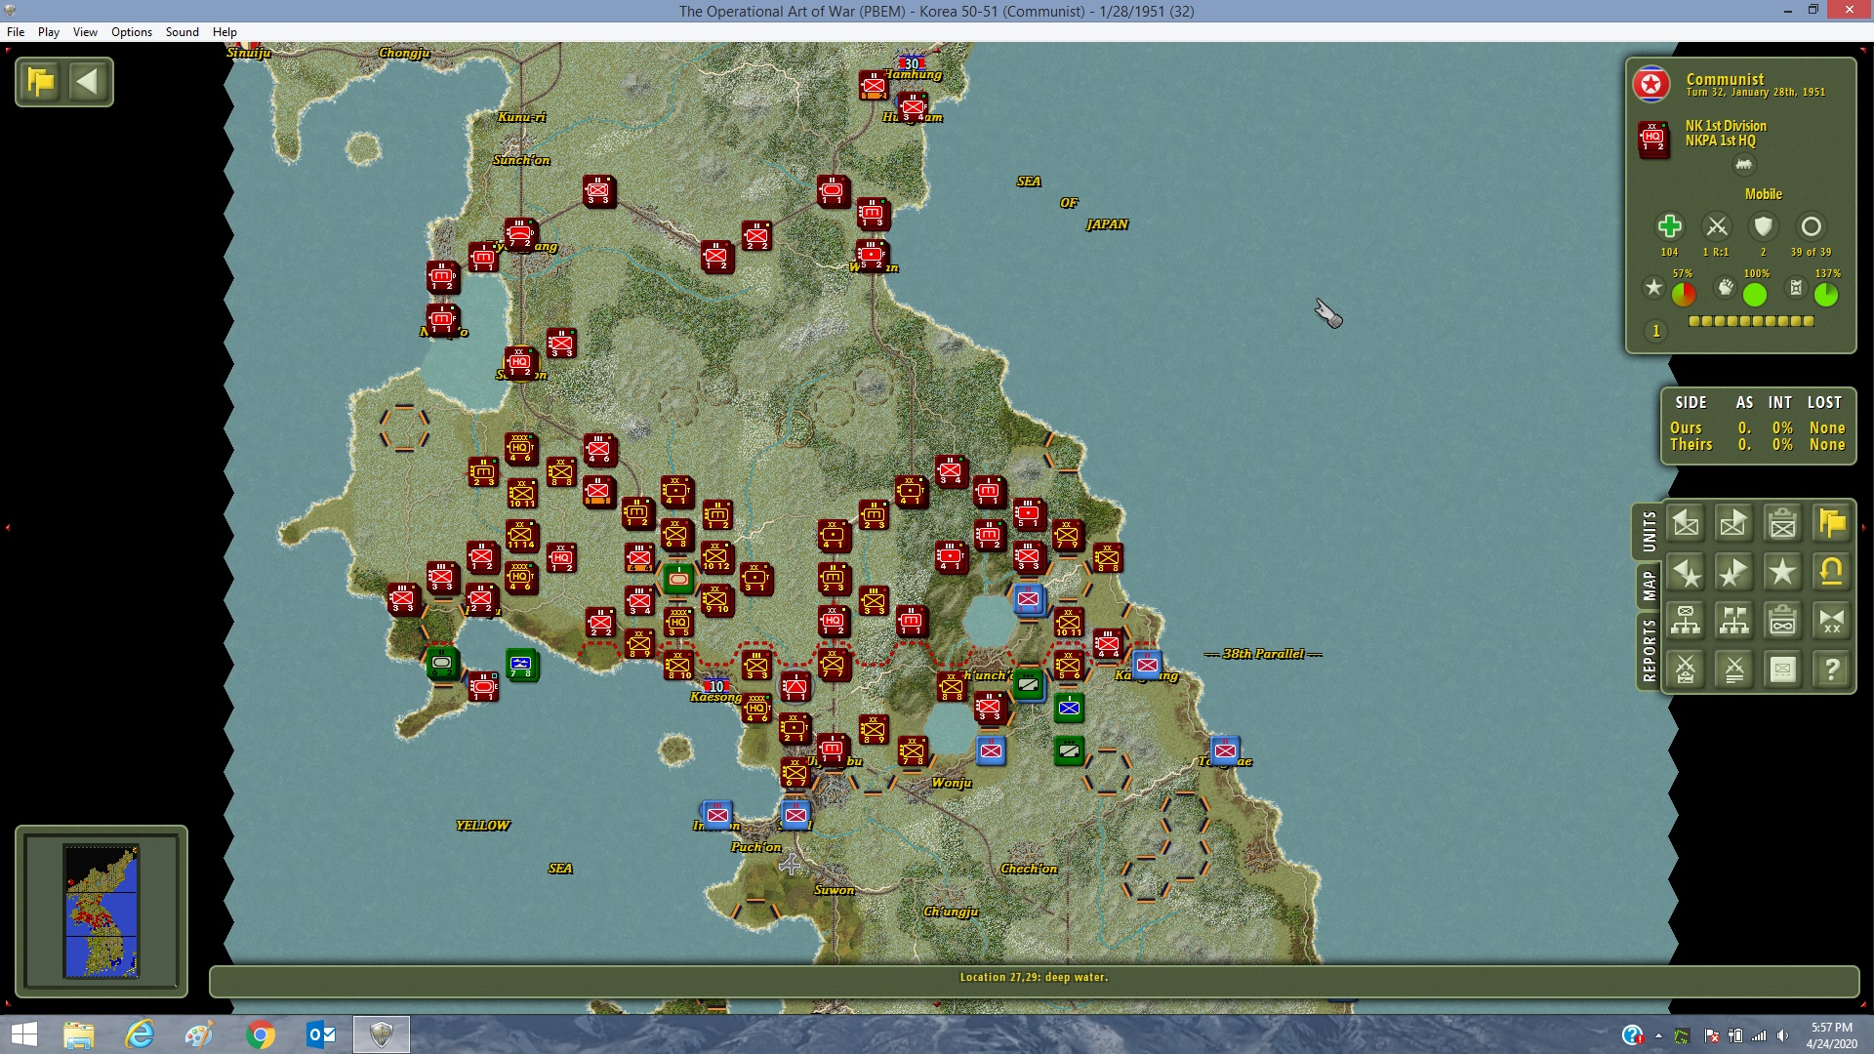The image size is (1874, 1054).
Task: Go to next formation star-arrow button
Action: click(1733, 573)
